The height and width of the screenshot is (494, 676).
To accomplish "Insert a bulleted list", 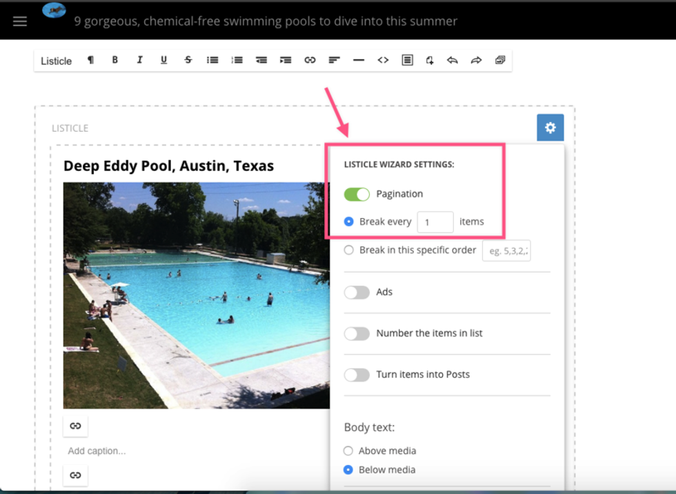I will 212,60.
